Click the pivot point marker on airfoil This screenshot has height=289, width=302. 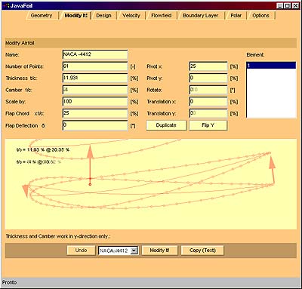90,184
